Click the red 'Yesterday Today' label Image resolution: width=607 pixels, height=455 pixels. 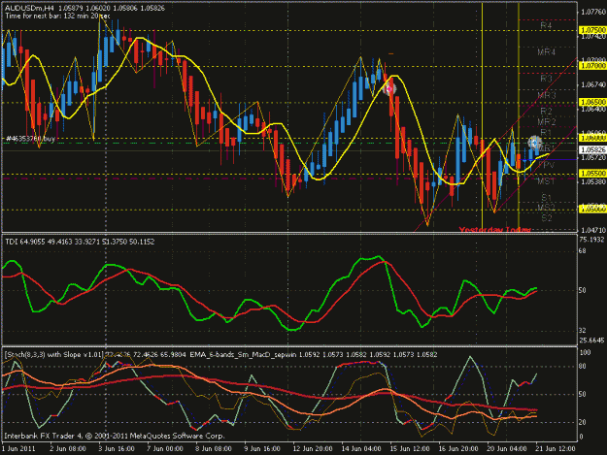point(494,230)
